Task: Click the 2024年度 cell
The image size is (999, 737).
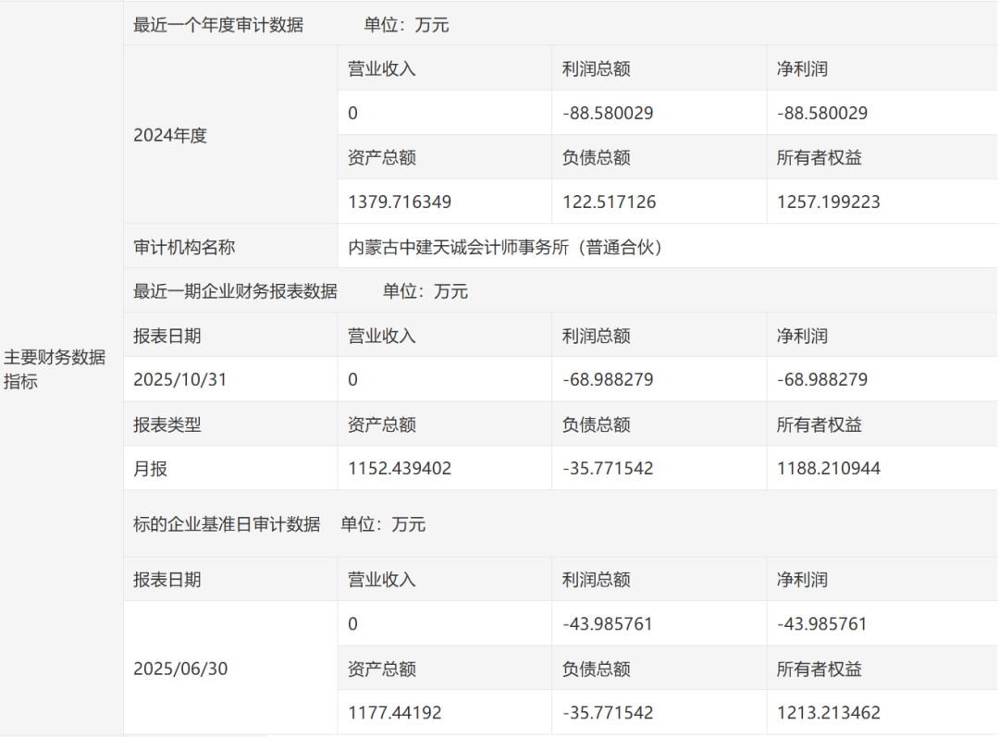Action: [170, 135]
